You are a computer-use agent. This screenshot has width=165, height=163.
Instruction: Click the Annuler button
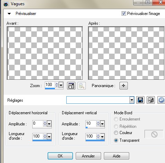click(88, 156)
